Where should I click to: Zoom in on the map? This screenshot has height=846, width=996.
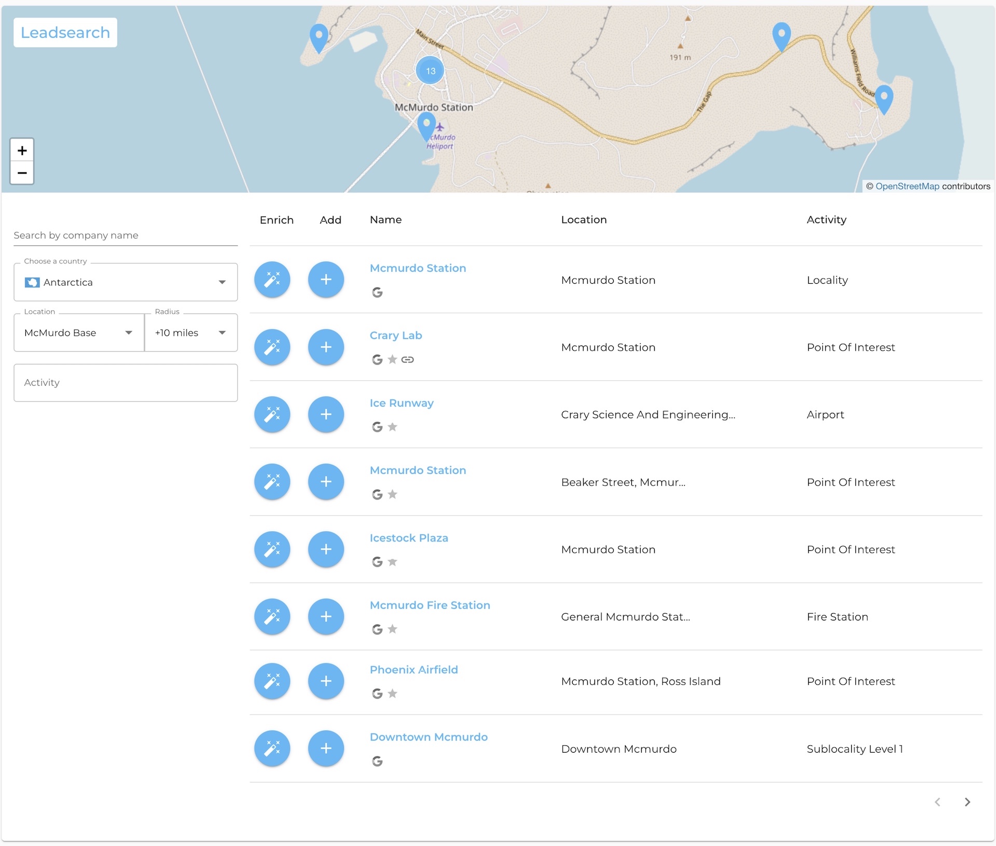(22, 150)
